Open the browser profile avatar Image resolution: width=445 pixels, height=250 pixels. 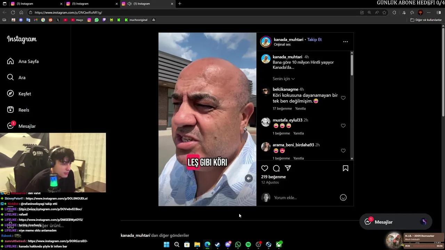(420, 12)
